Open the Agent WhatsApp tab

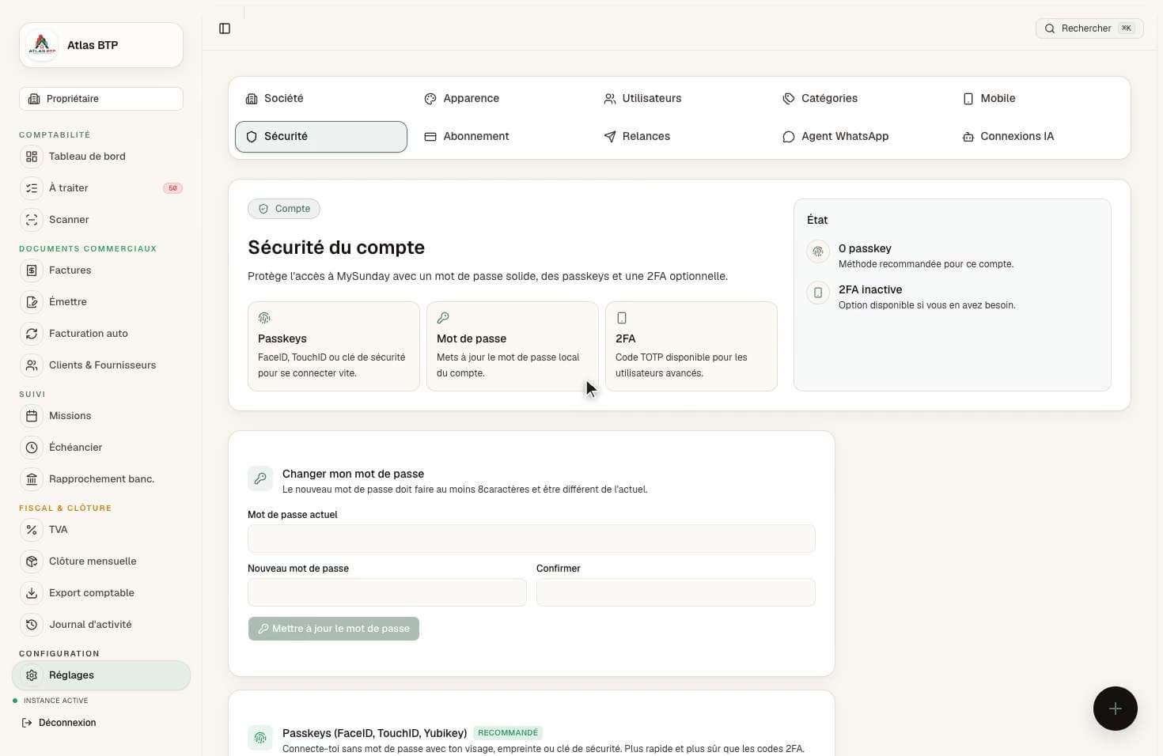(x=858, y=137)
